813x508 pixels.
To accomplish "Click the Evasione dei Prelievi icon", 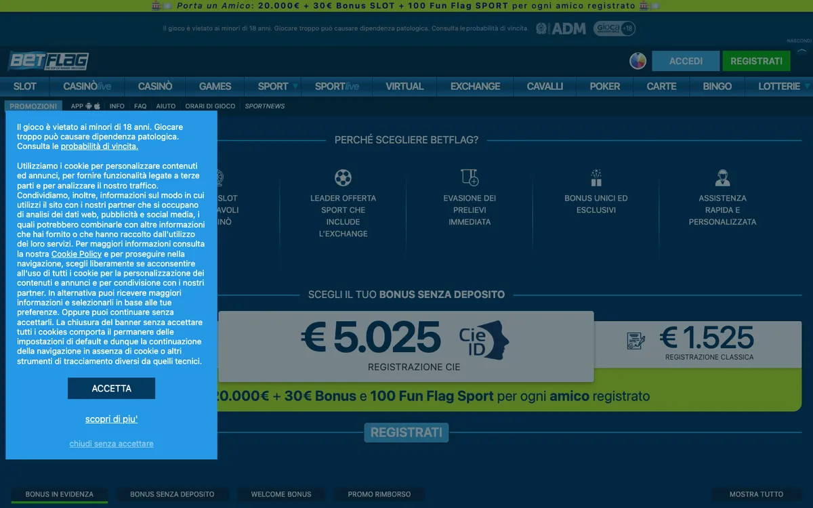I will (x=470, y=177).
